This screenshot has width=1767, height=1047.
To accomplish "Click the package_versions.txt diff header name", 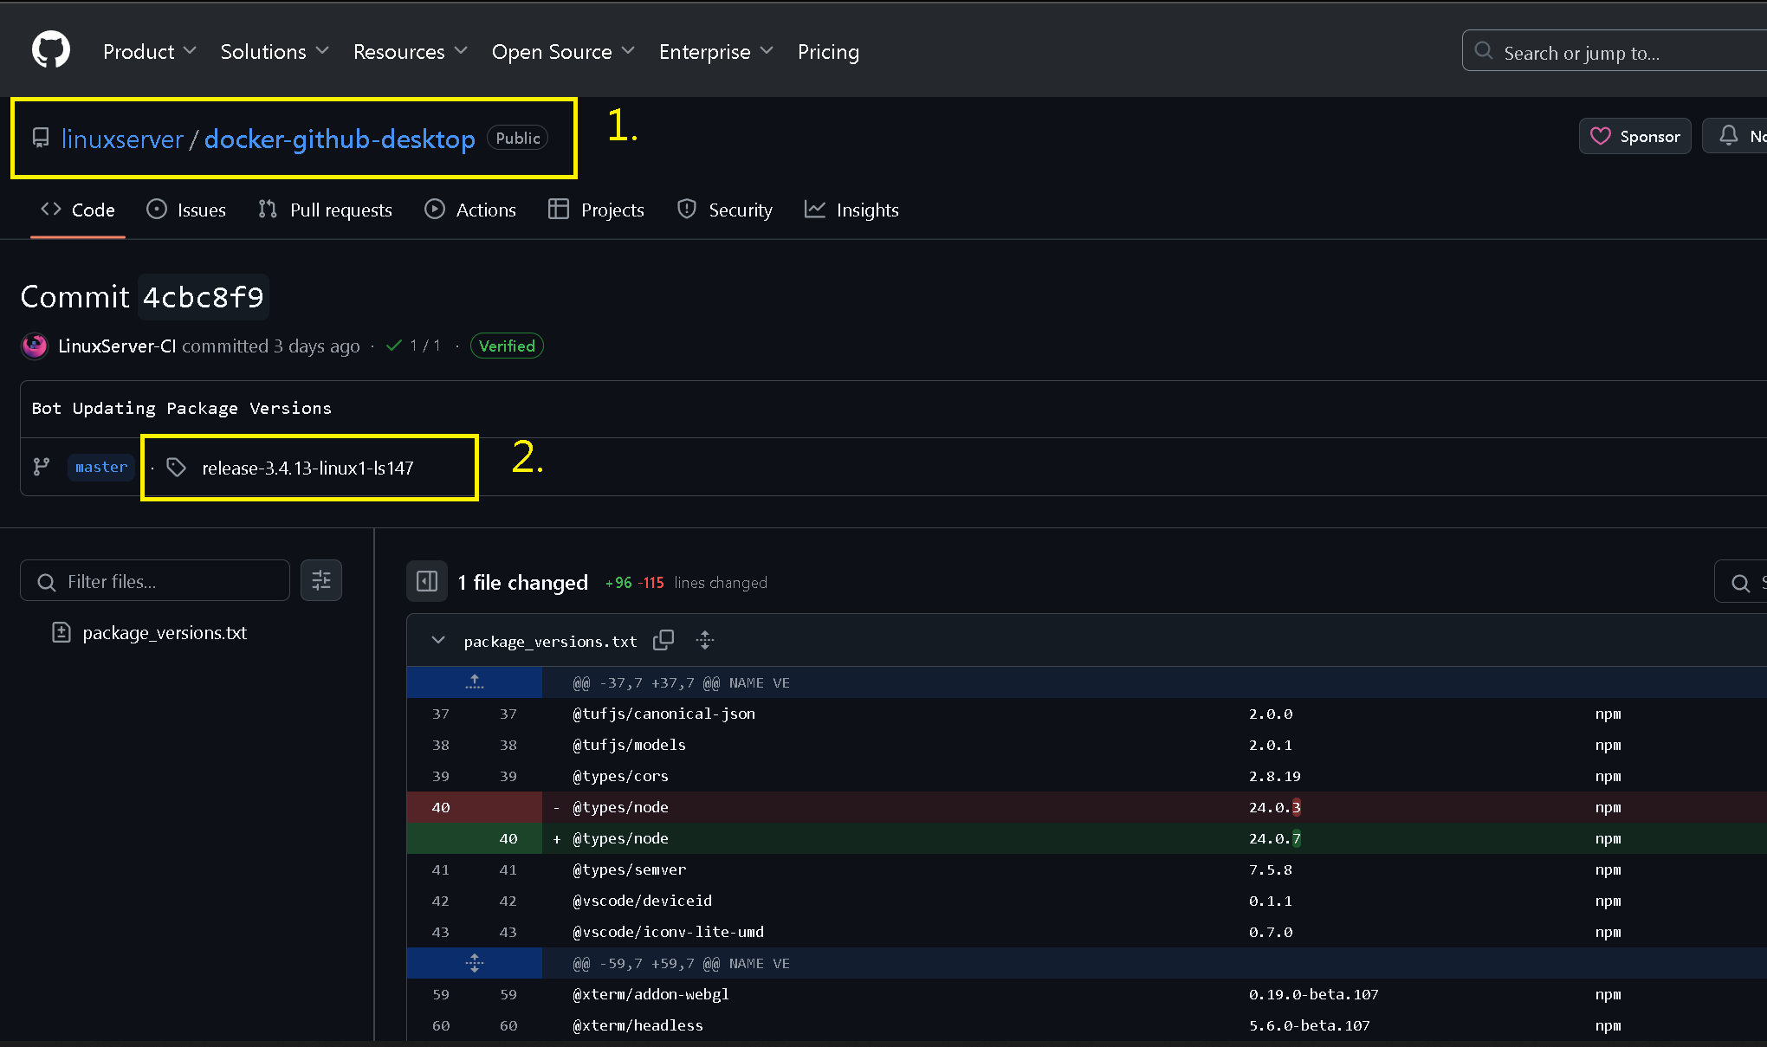I will click(550, 641).
